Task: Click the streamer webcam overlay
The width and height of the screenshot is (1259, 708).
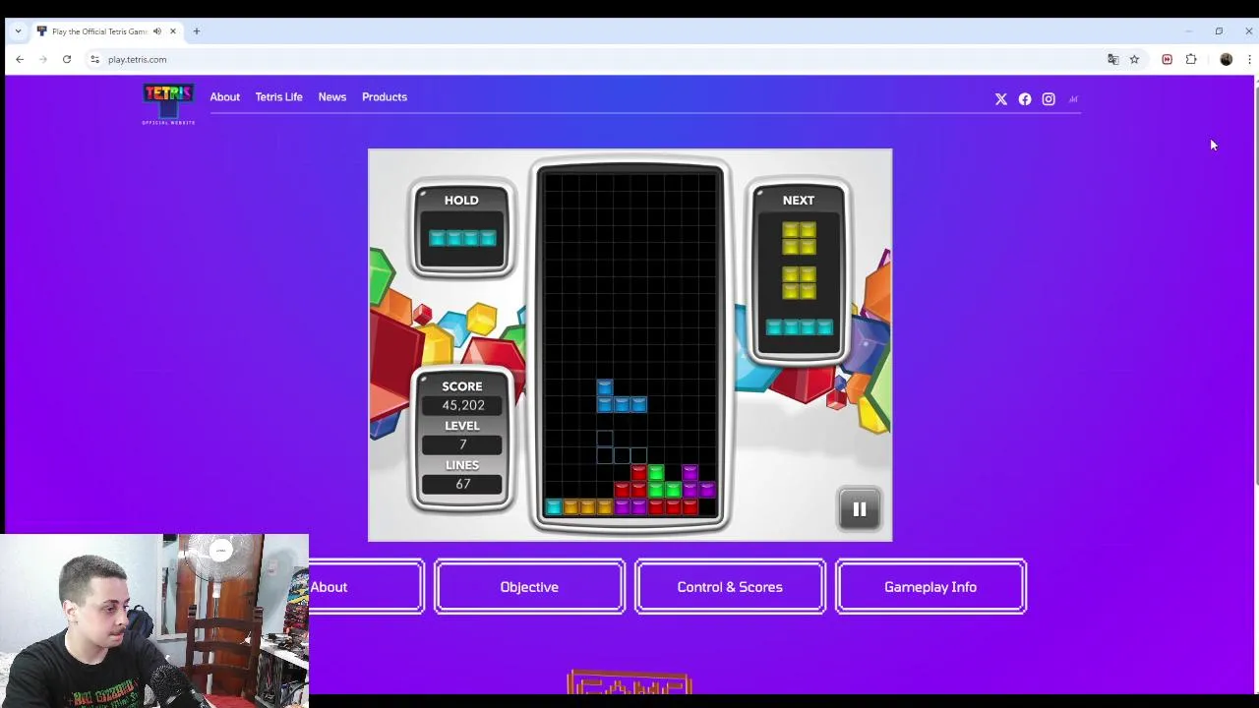Action: click(154, 620)
